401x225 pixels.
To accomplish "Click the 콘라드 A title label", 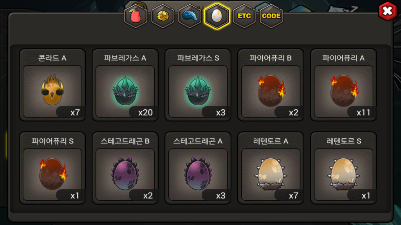I will point(52,58).
